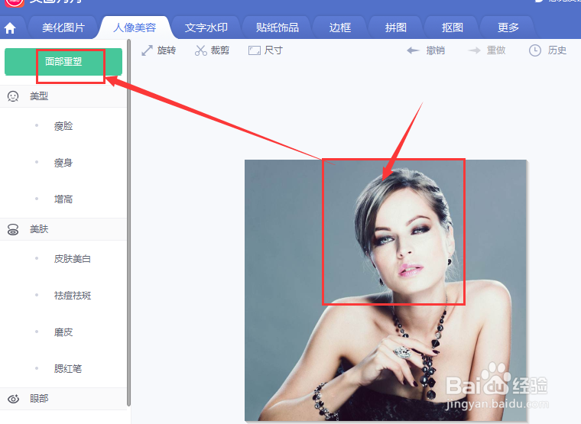The height and width of the screenshot is (424, 581).
Task: Switch to the 人像美容 tab
Action: click(x=135, y=28)
